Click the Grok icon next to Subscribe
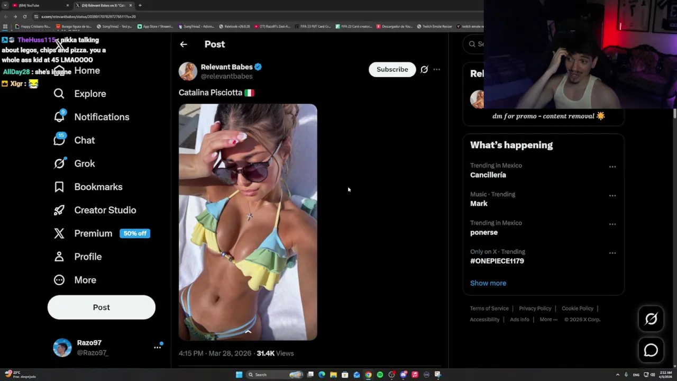Screen dimensions: 677x381 [x=424, y=69]
